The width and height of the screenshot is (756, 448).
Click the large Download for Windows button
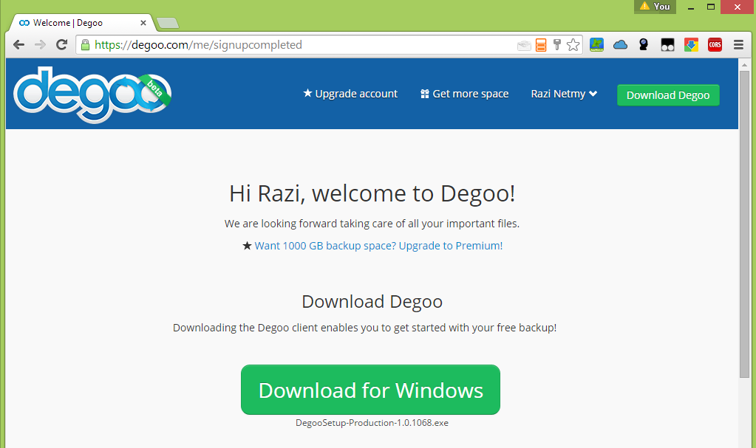[370, 390]
